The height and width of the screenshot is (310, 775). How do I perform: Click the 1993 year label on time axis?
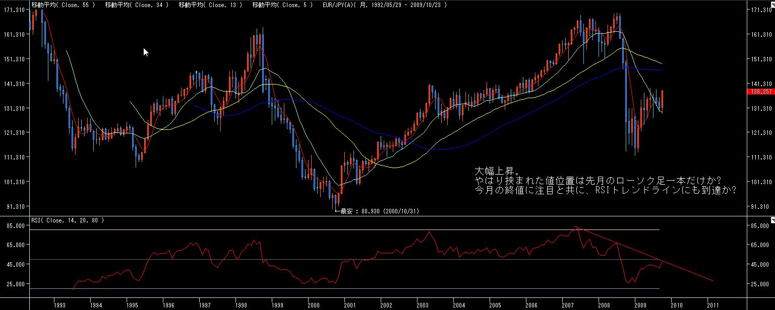click(x=59, y=305)
